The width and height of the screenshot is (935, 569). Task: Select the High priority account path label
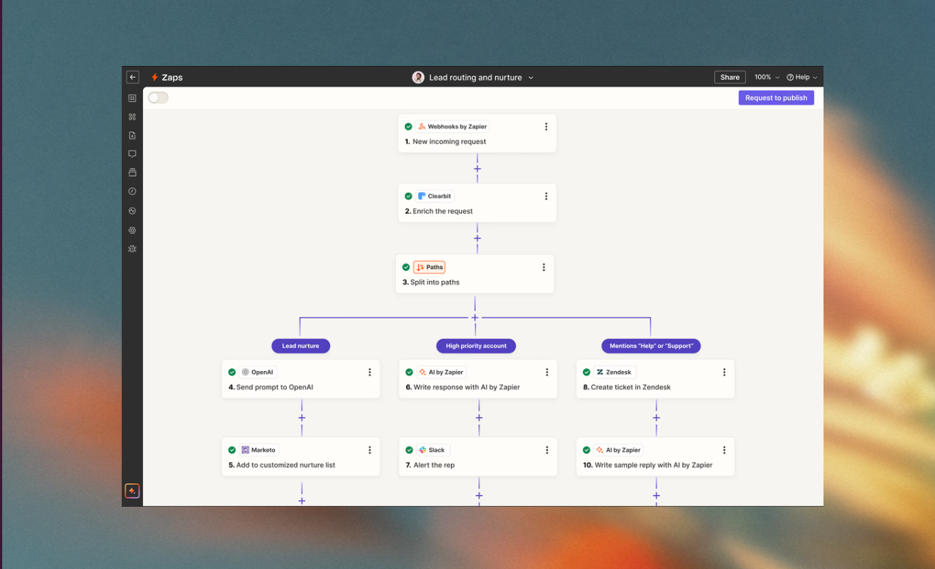(476, 345)
